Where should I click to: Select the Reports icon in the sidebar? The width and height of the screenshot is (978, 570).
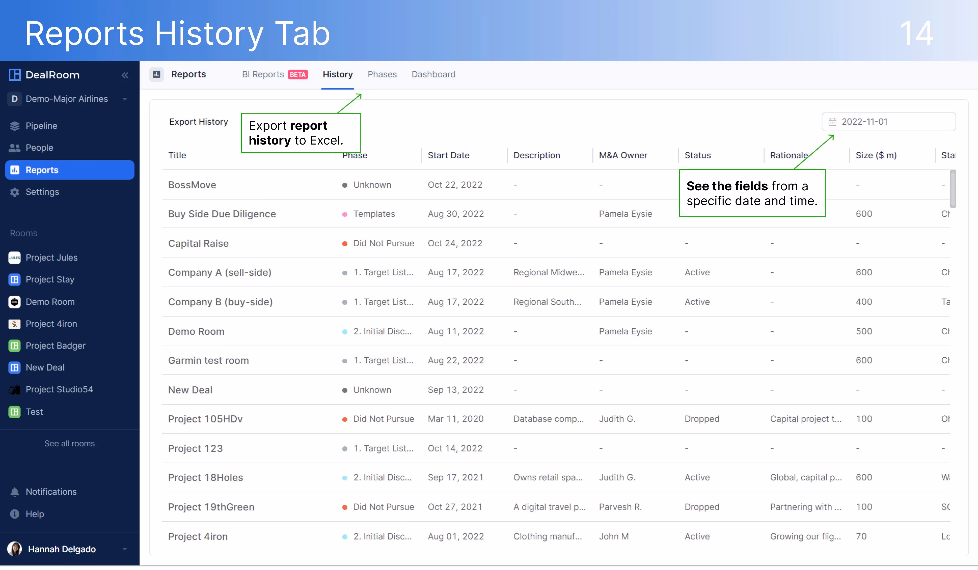[15, 170]
